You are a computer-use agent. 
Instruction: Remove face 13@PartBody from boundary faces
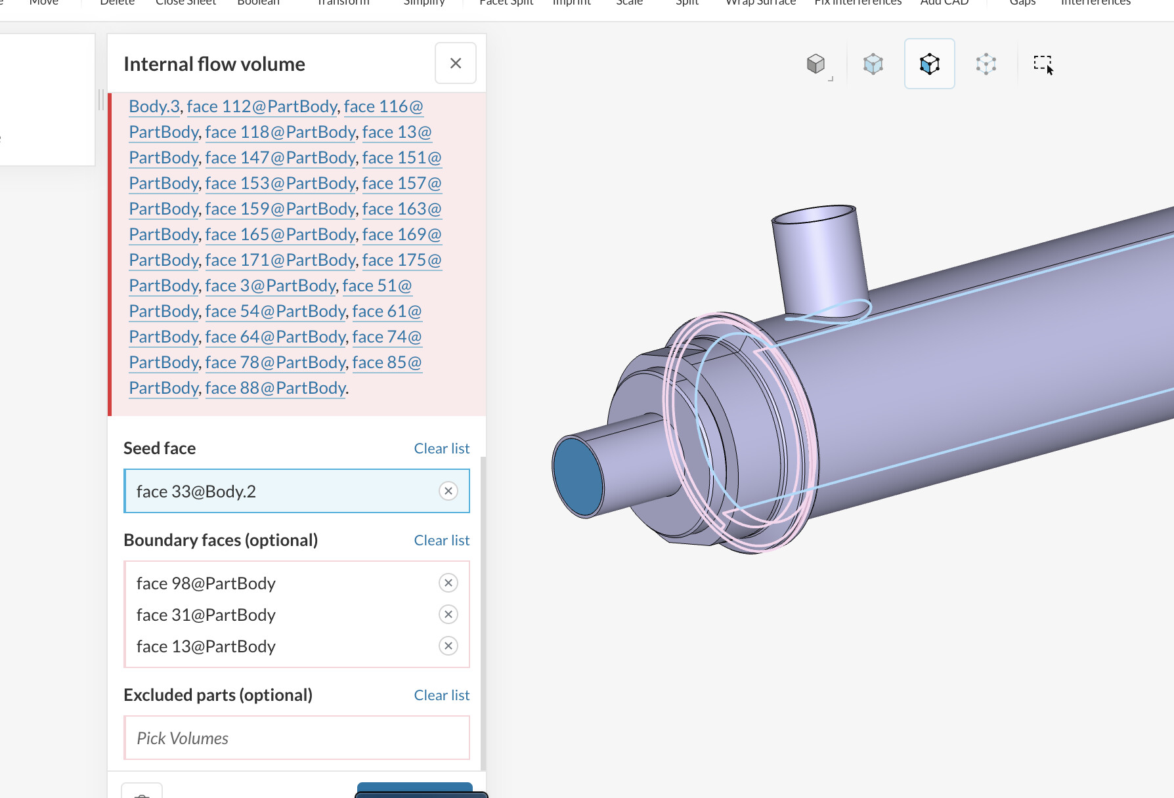(448, 646)
